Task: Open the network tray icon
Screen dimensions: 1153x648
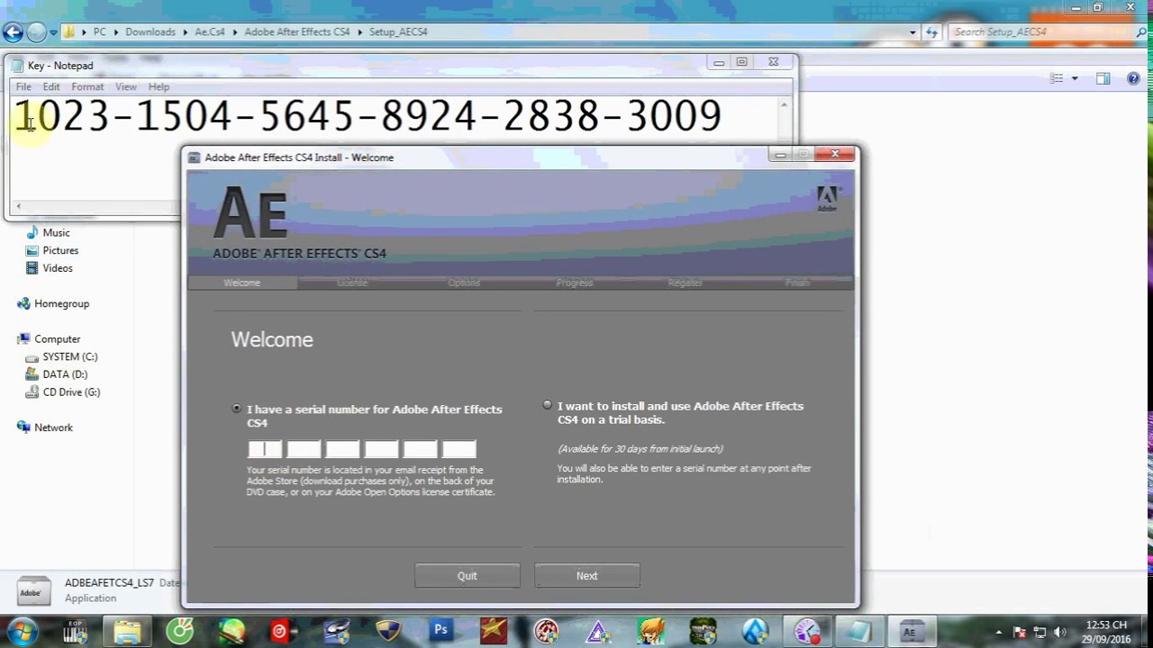Action: pos(1040,632)
